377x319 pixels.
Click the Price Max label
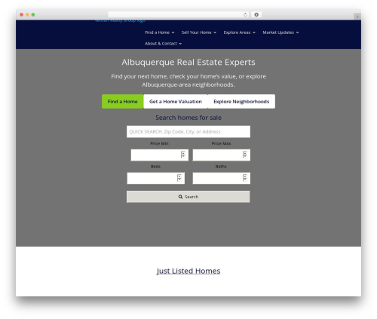pyautogui.click(x=221, y=143)
